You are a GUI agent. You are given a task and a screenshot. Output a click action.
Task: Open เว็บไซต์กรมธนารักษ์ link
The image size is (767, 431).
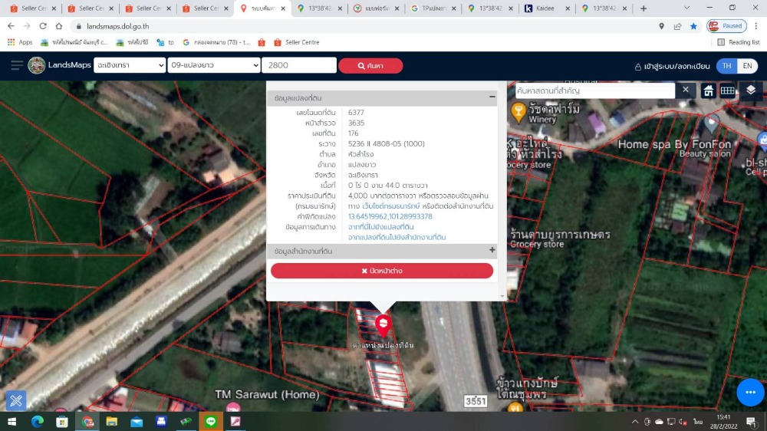click(391, 206)
